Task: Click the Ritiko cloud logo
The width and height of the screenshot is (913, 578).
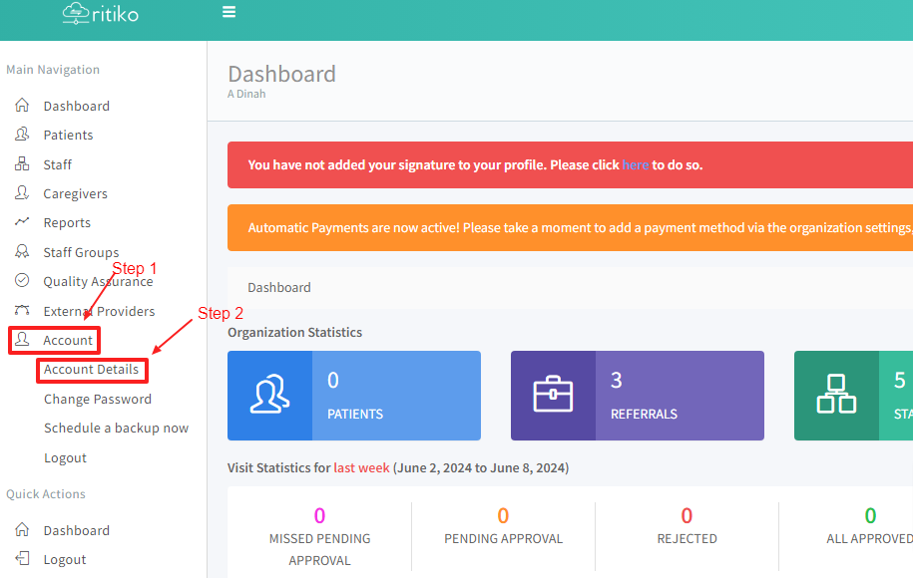Action: tap(75, 13)
